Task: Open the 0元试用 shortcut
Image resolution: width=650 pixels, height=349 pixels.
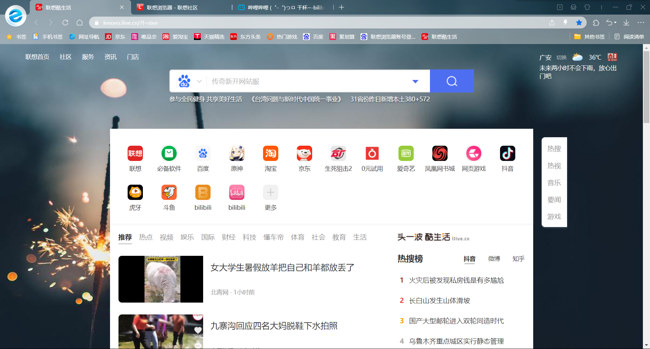Action: 372,153
